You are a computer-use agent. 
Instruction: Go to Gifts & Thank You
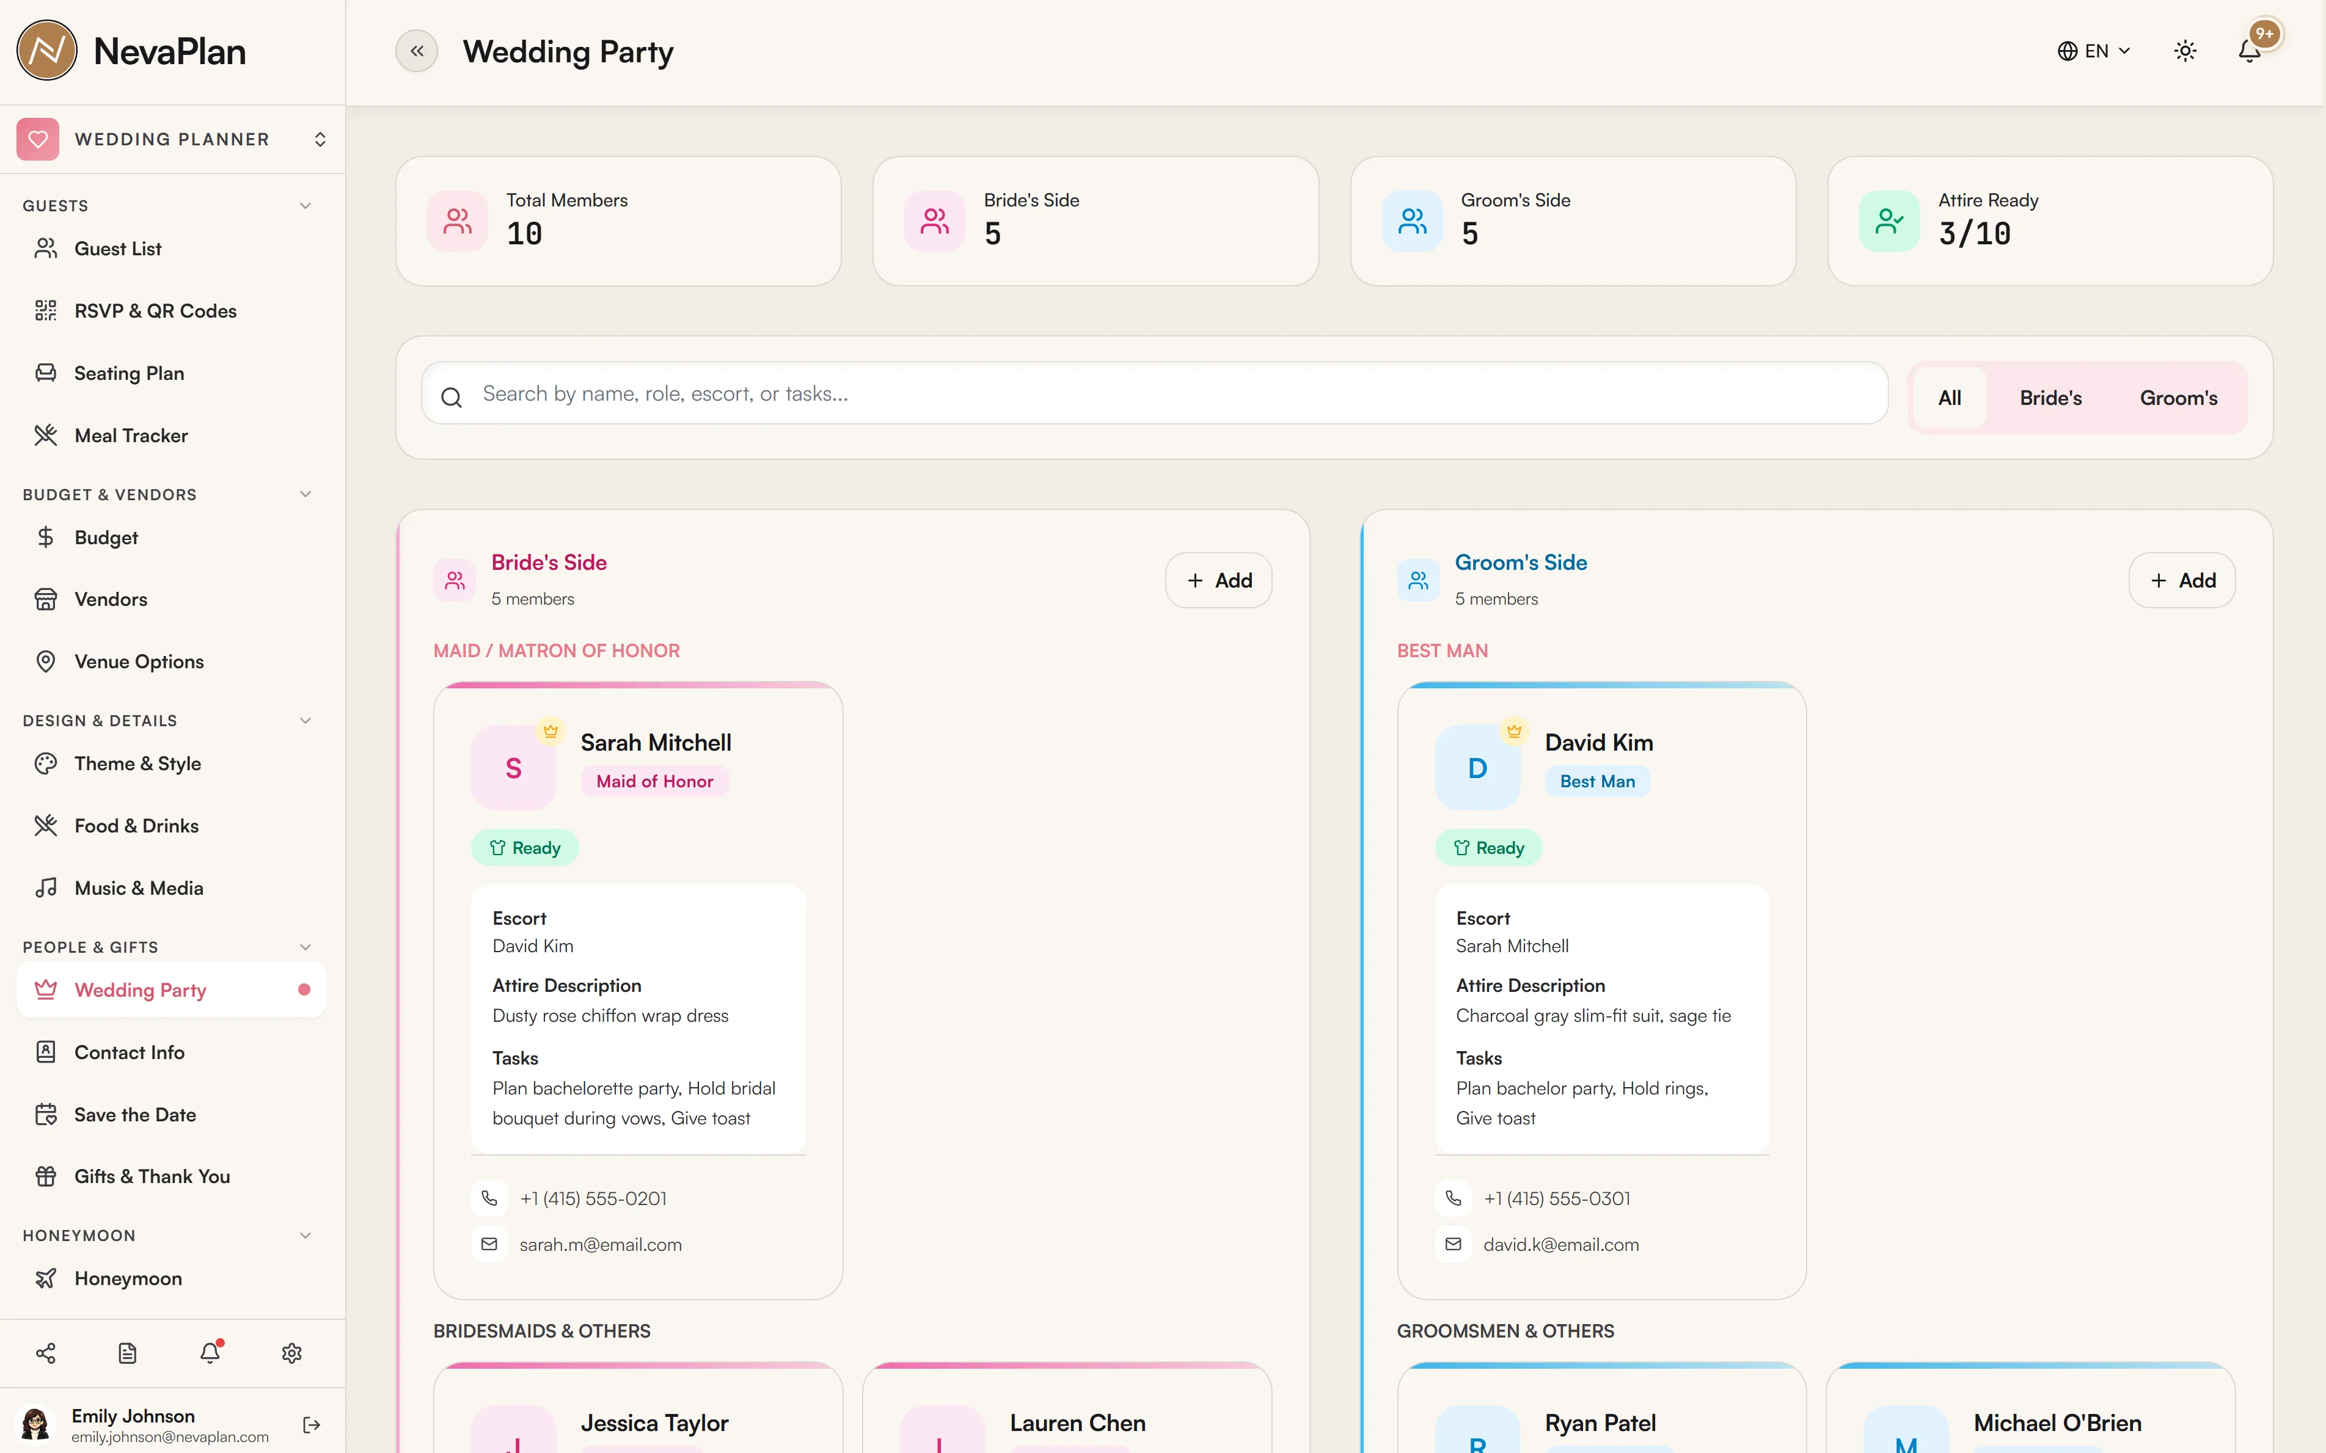tap(172, 1176)
